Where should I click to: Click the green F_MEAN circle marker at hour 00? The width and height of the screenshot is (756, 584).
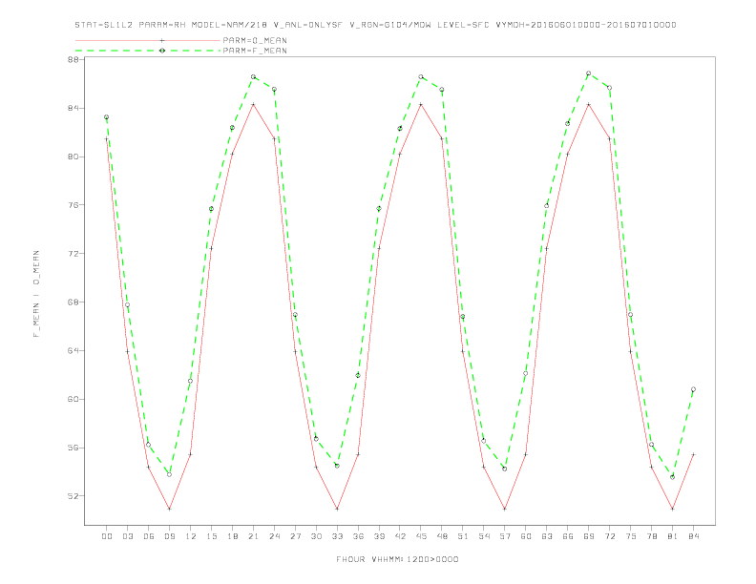click(107, 117)
